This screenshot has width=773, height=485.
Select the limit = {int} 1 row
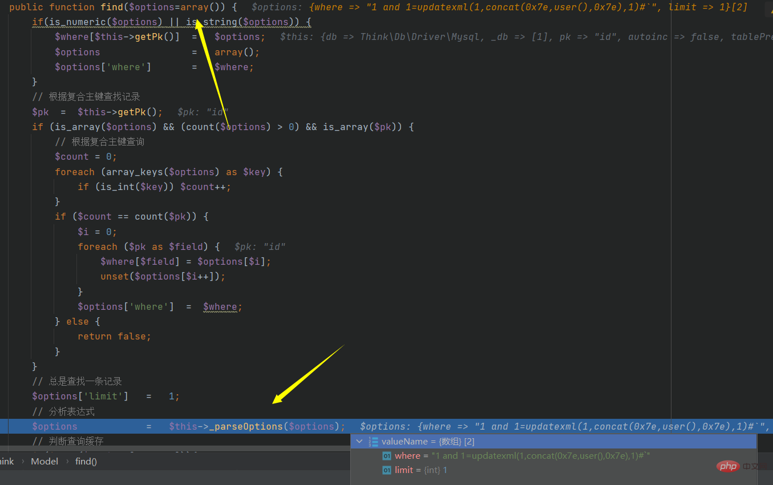[553, 470]
